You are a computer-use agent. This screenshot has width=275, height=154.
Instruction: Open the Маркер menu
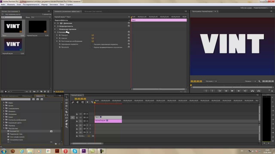44,5
